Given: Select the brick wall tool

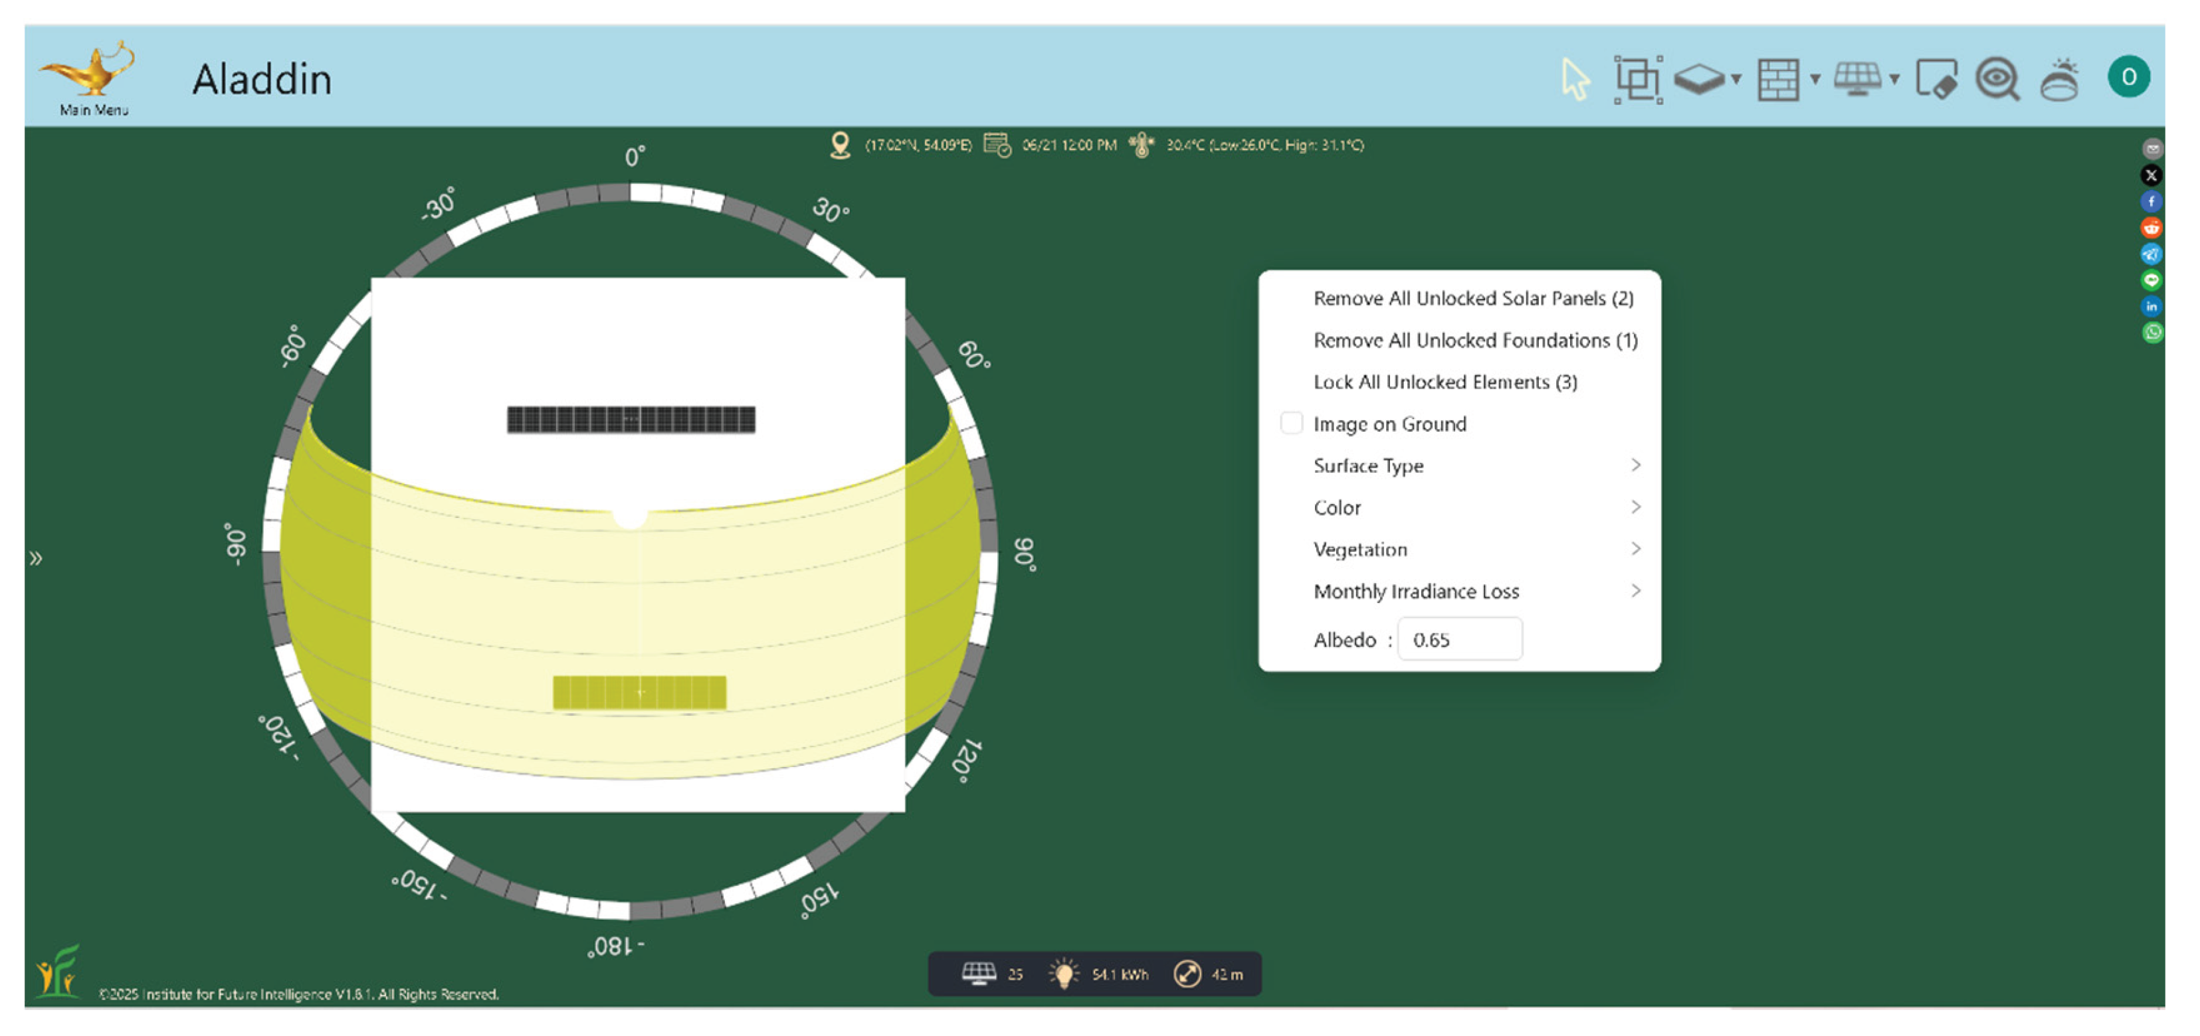Looking at the screenshot, I should pos(1778,80).
